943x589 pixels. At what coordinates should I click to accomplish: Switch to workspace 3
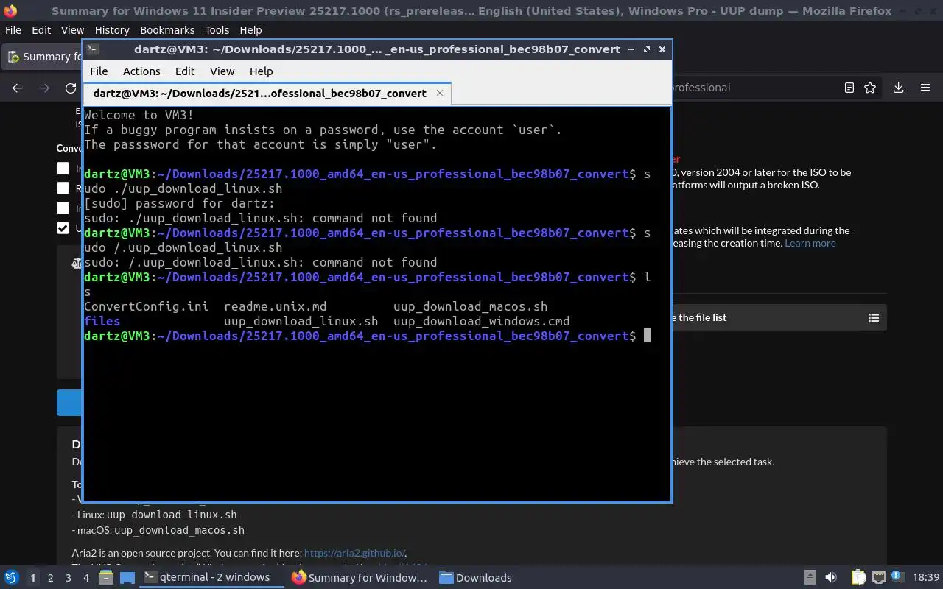click(x=68, y=577)
